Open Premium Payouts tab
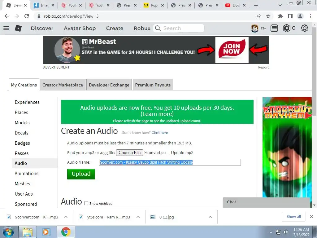Image resolution: width=317 pixels, height=238 pixels. coord(153,85)
